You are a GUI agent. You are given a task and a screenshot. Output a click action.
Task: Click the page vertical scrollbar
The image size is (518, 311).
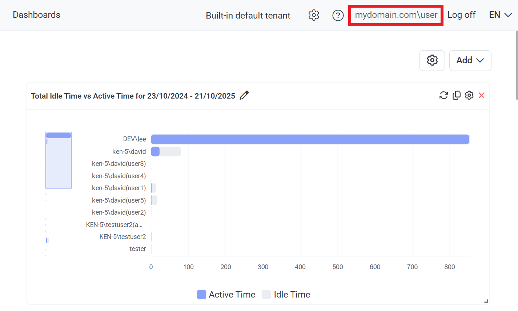point(517,65)
